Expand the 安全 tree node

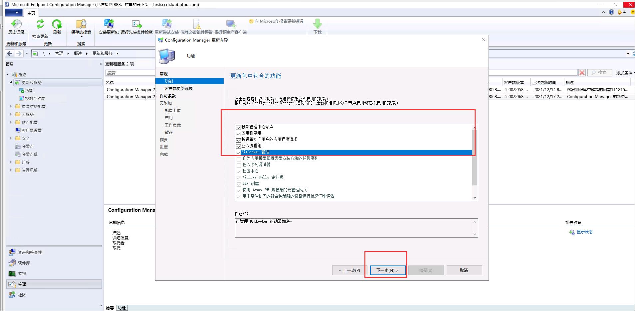(11, 138)
